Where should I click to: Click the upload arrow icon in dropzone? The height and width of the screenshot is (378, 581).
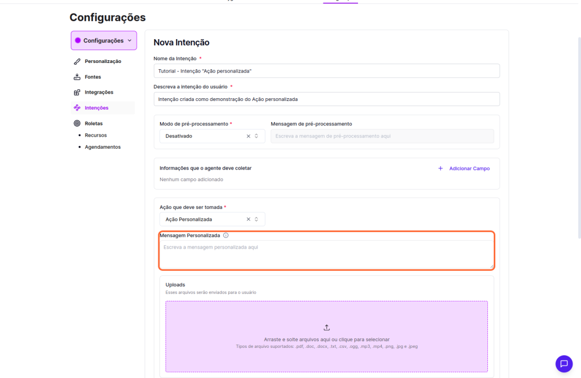326,327
